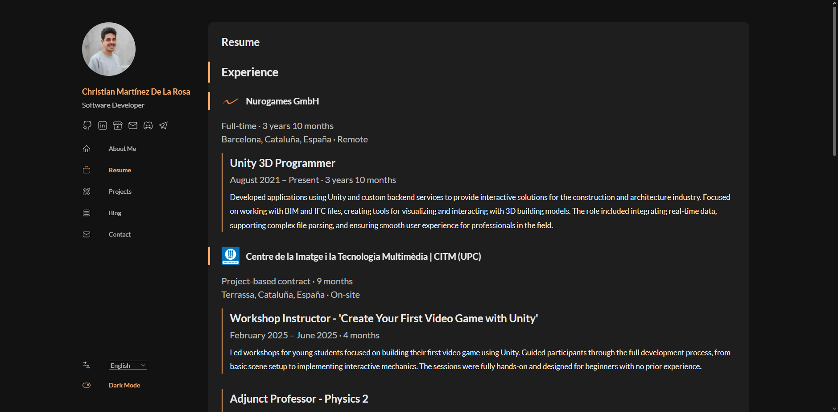Click the Centre de la Imatge CITM heading
This screenshot has height=412, width=838.
pos(363,257)
